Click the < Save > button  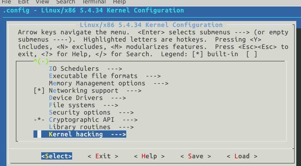coord(196,156)
